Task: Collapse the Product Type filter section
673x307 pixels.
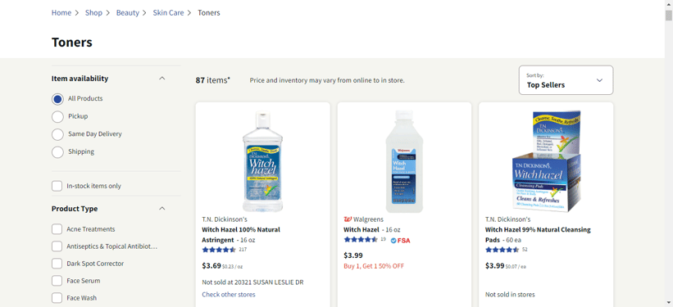Action: tap(161, 209)
